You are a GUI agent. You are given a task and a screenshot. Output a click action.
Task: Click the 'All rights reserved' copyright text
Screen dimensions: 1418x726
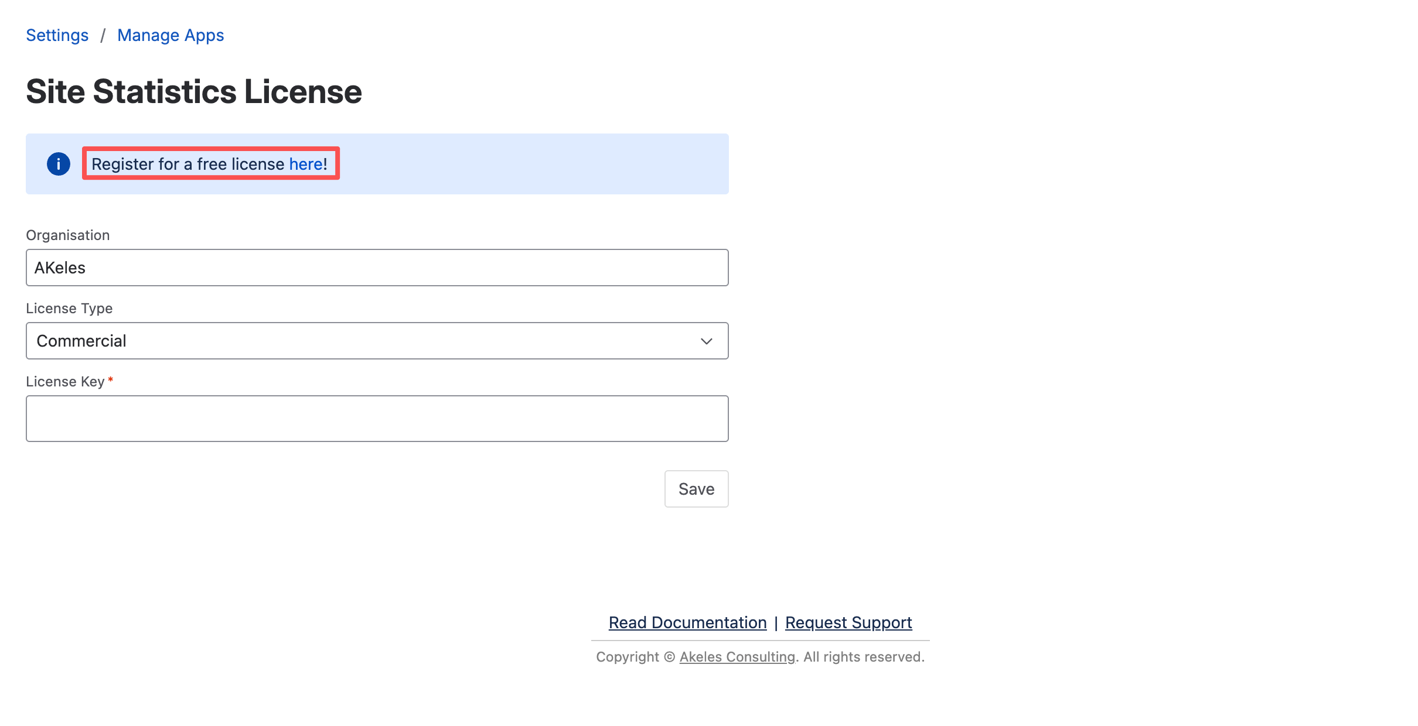click(x=864, y=657)
